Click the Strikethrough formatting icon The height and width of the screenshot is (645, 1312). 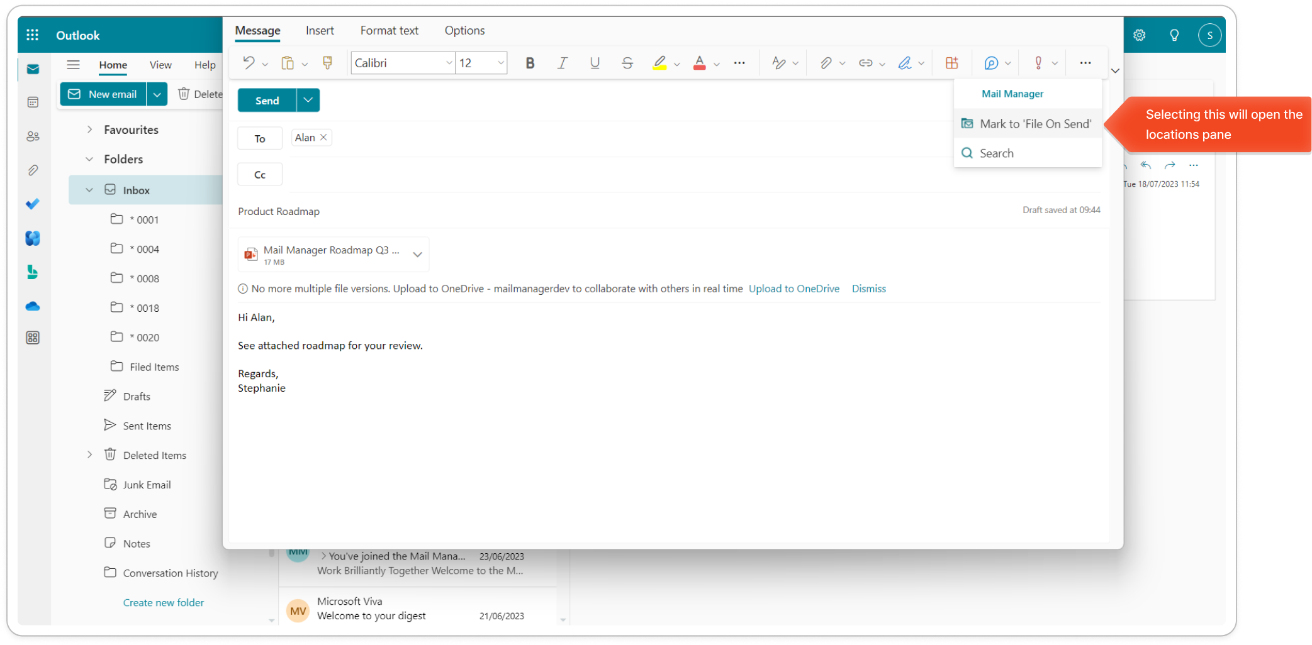627,63
